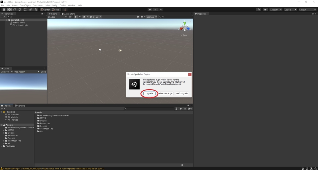The width and height of the screenshot is (318, 170).
Task: Click the Project search field
Action: (149, 109)
